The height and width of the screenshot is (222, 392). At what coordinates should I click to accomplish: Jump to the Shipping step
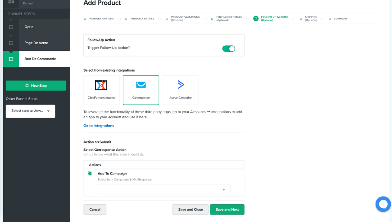coord(311,18)
